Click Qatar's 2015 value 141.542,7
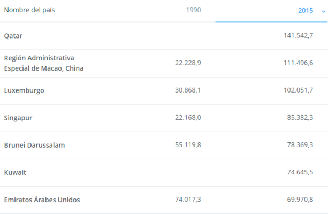 298,35
